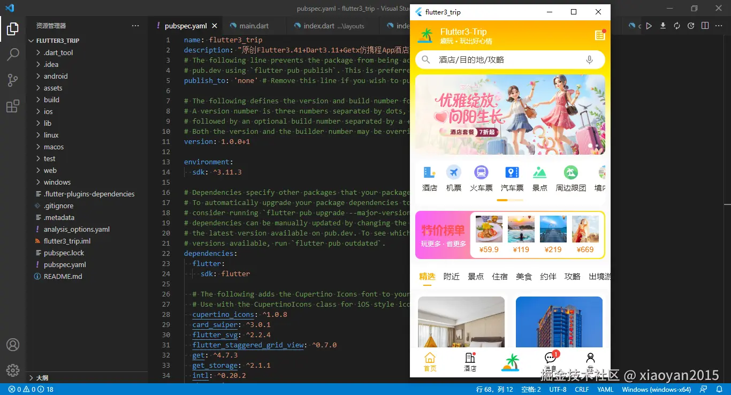731x395 pixels.
Task: Tap the 景点 attractions category icon
Action: click(x=539, y=173)
